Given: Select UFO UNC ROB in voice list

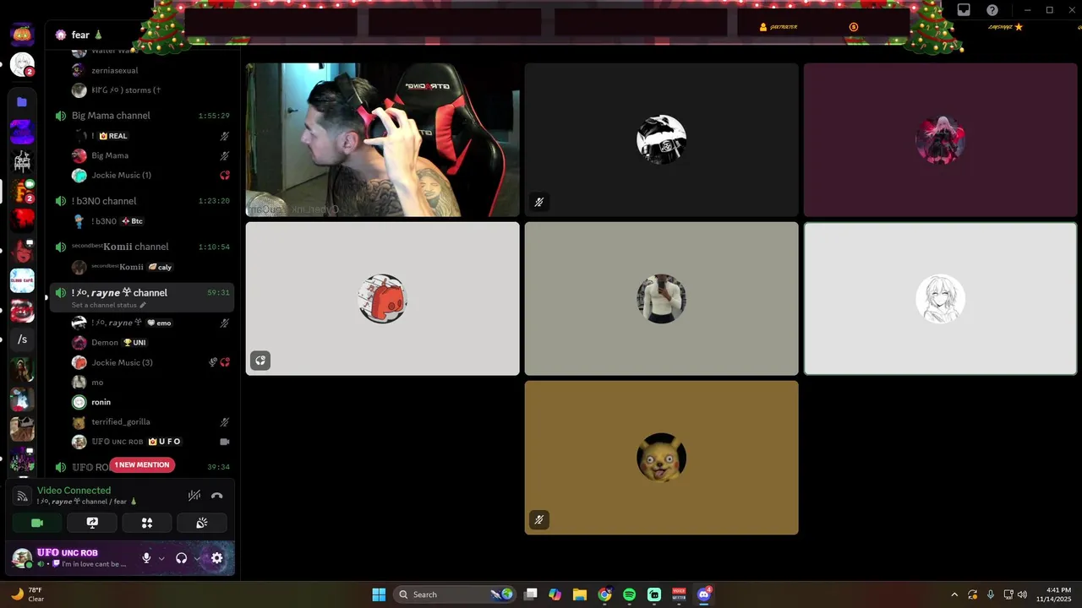Looking at the screenshot, I should pos(152,442).
